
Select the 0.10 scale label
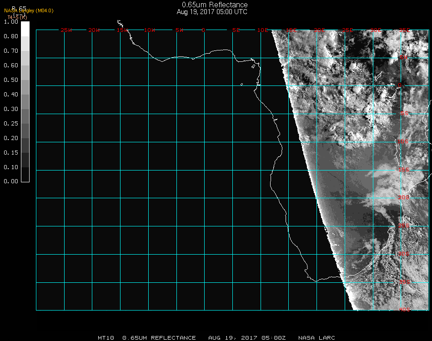(11, 167)
